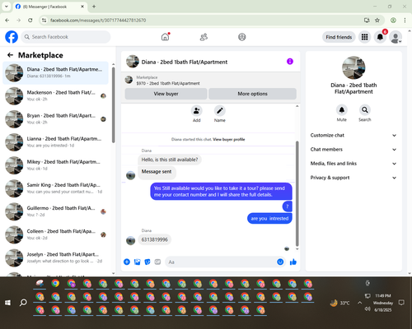Search in conversation with magnifier icon
The image size is (412, 329).
coord(365,110)
